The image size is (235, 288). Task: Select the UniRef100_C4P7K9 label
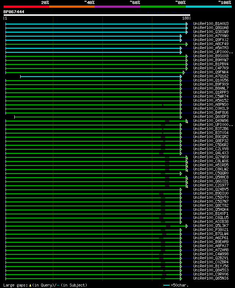point(211,68)
